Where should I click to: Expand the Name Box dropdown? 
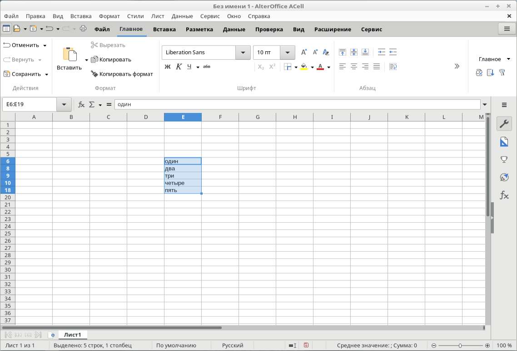[x=64, y=104]
